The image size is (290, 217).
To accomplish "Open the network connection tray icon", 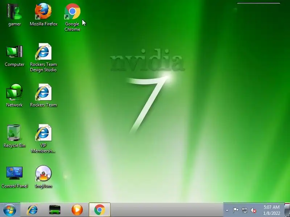I will 244,210.
